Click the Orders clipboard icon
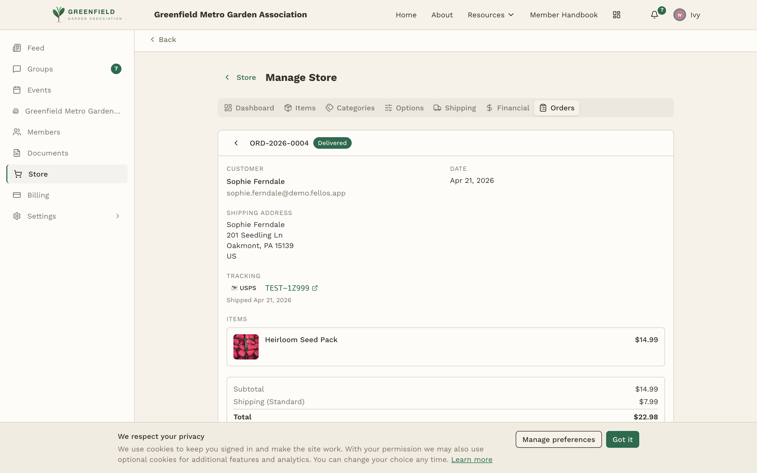This screenshot has width=757, height=473. (543, 108)
